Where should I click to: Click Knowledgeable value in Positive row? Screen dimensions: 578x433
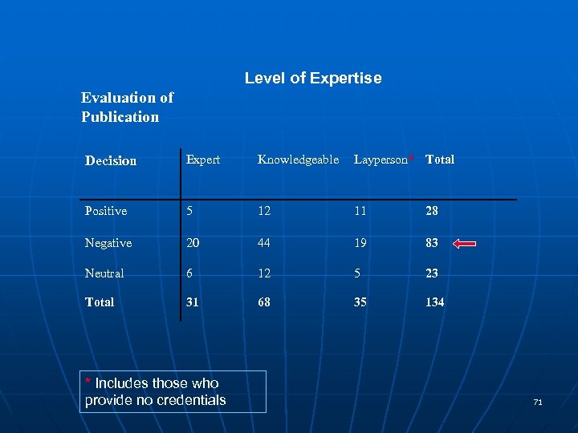(264, 211)
